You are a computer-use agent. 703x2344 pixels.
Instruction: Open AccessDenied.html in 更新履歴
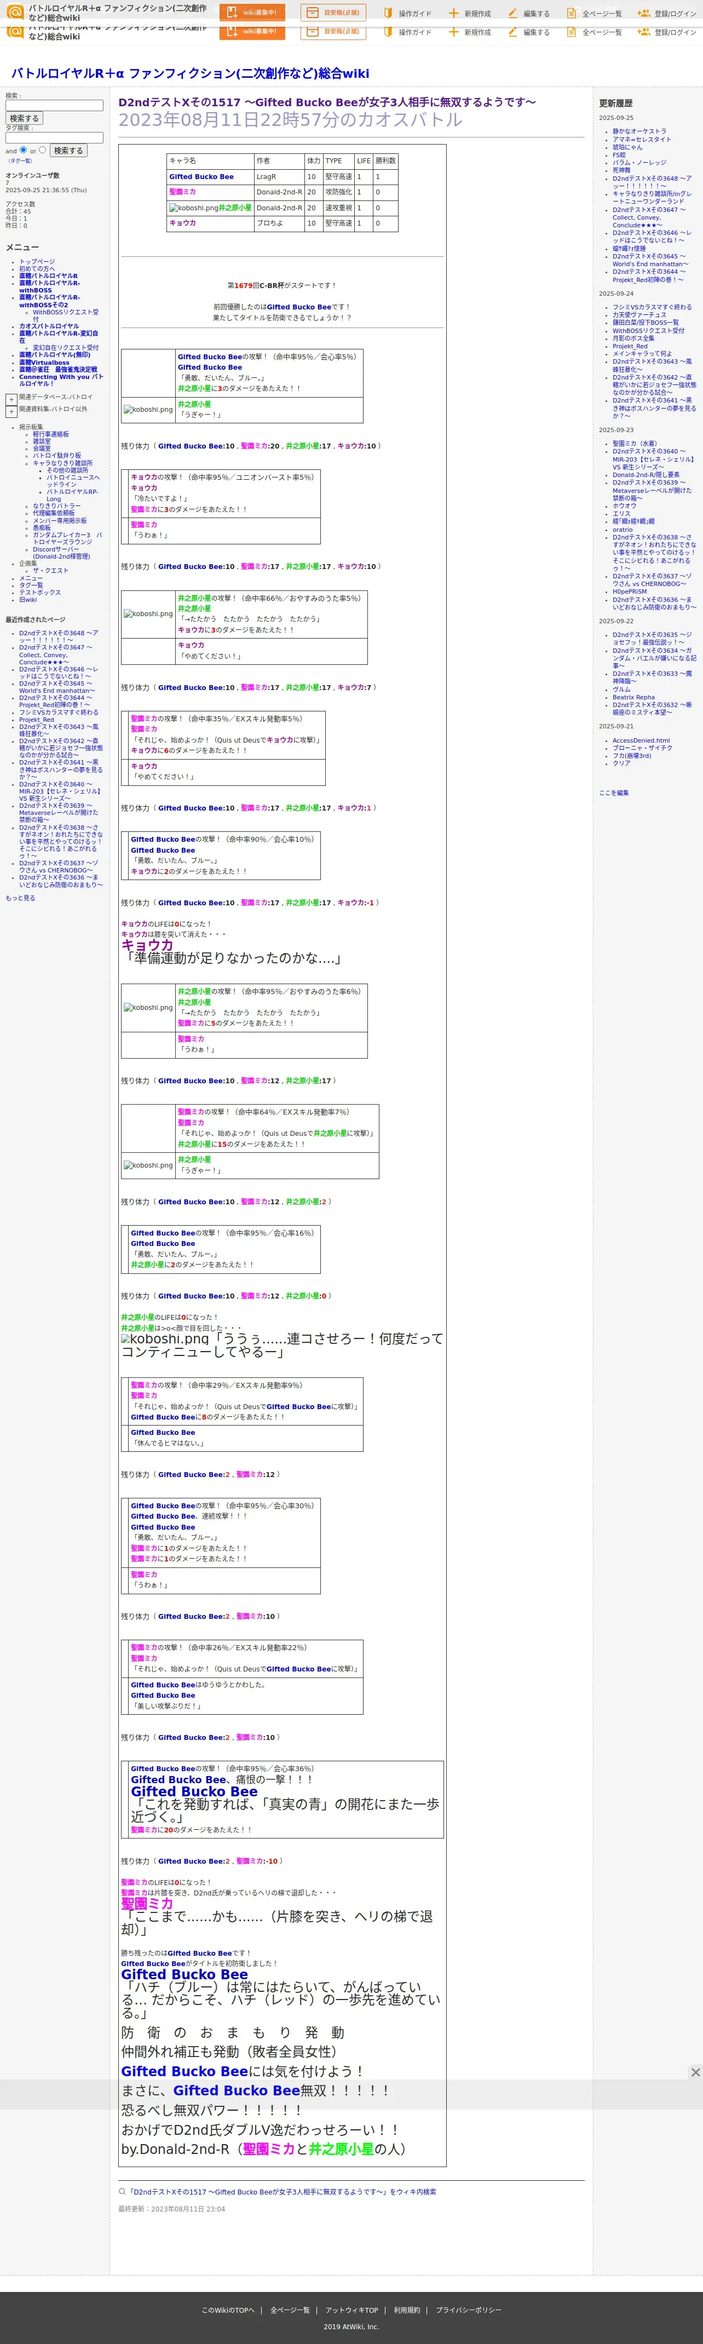tap(640, 740)
